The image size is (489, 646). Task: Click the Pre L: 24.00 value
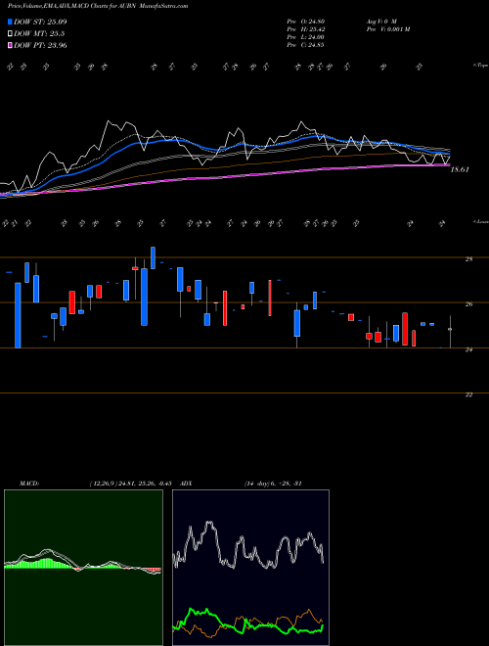(305, 37)
